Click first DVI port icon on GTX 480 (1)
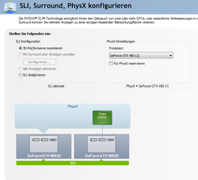Screen dimensions: 198x180 tap(36, 140)
